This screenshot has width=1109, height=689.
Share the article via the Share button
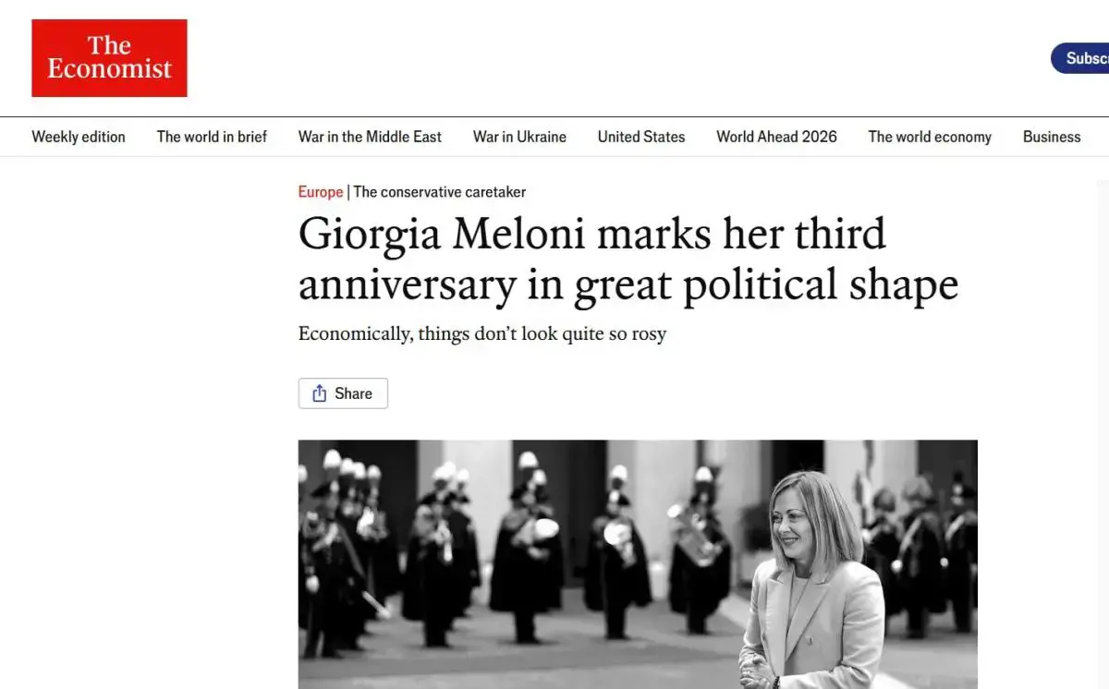click(343, 393)
